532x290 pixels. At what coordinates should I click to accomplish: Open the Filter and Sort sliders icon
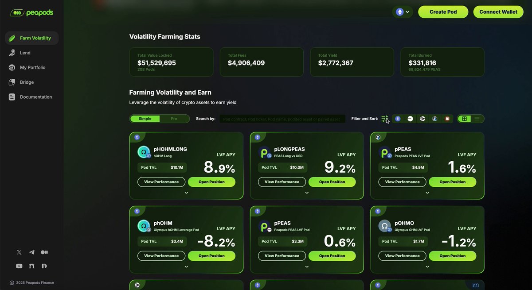click(384, 119)
